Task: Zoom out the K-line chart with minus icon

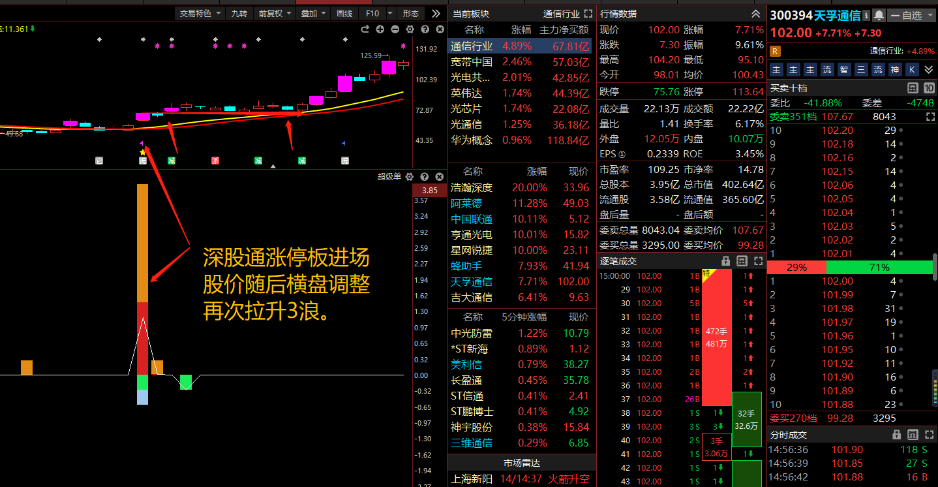Action: click(395, 29)
